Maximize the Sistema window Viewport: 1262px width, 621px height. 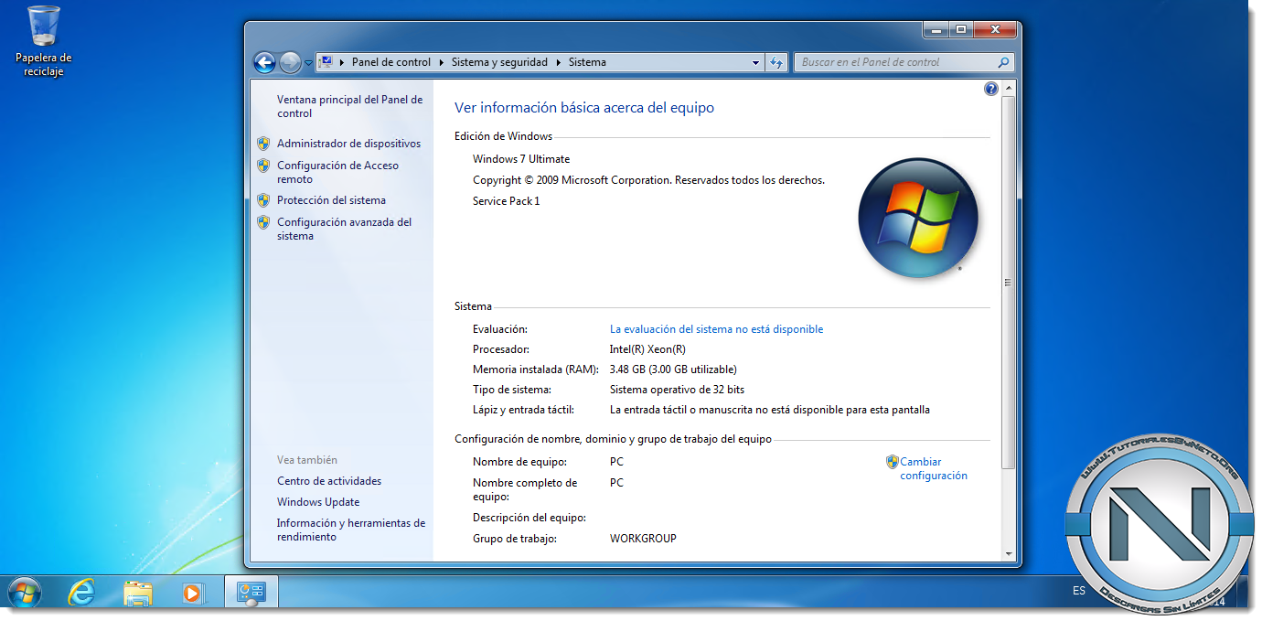pyautogui.click(x=960, y=30)
